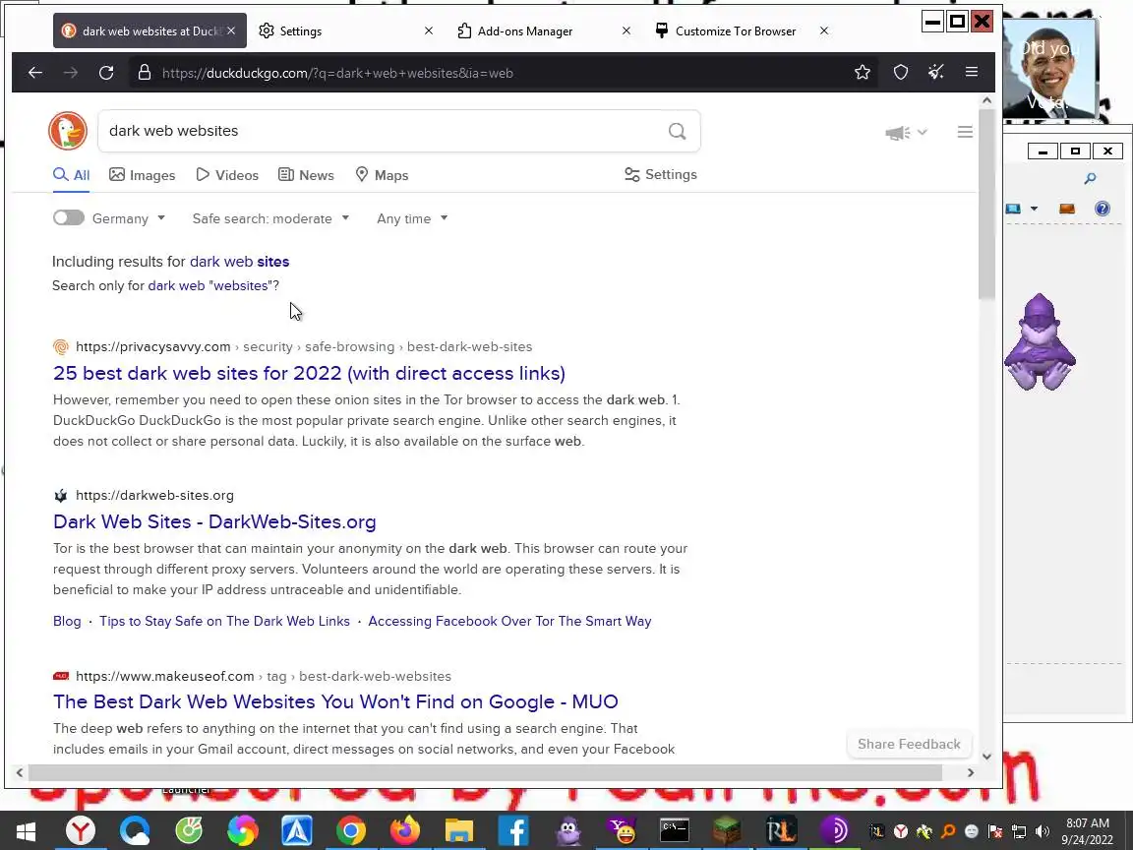Open the shield security level icon
Screen dimensions: 1133x850
coord(900,72)
